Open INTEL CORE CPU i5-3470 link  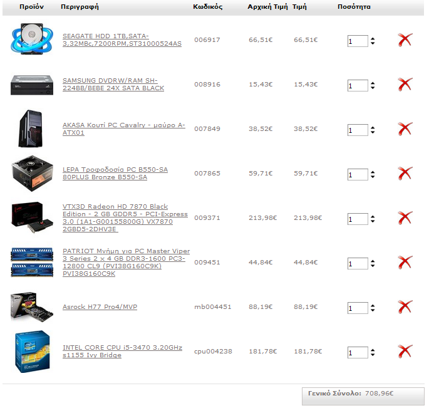click(122, 352)
